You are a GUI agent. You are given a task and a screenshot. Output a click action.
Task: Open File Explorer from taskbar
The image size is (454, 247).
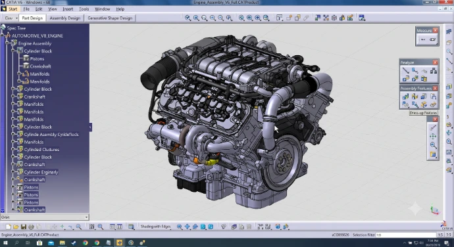[x=63, y=243]
